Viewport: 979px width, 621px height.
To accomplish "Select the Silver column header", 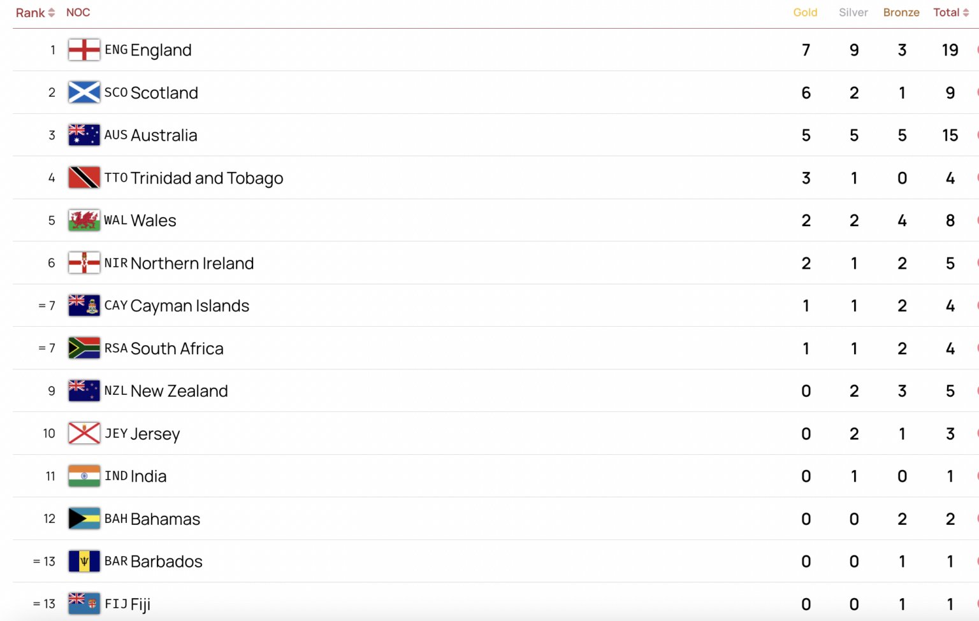I will pyautogui.click(x=853, y=13).
